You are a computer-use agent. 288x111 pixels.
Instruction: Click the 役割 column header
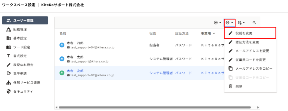153,33
